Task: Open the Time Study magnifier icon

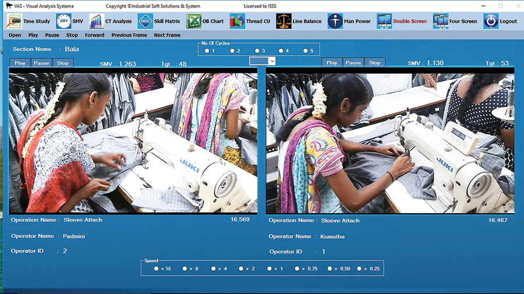Action: point(14,21)
